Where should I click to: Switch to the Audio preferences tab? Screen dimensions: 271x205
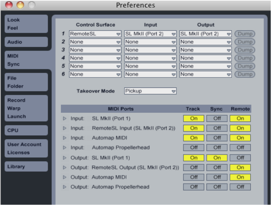[x=26, y=42]
